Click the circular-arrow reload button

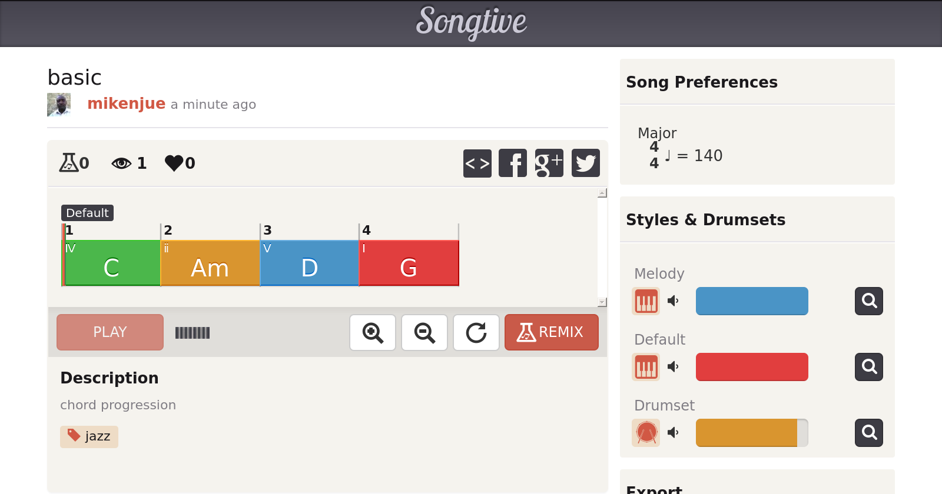[x=476, y=332]
